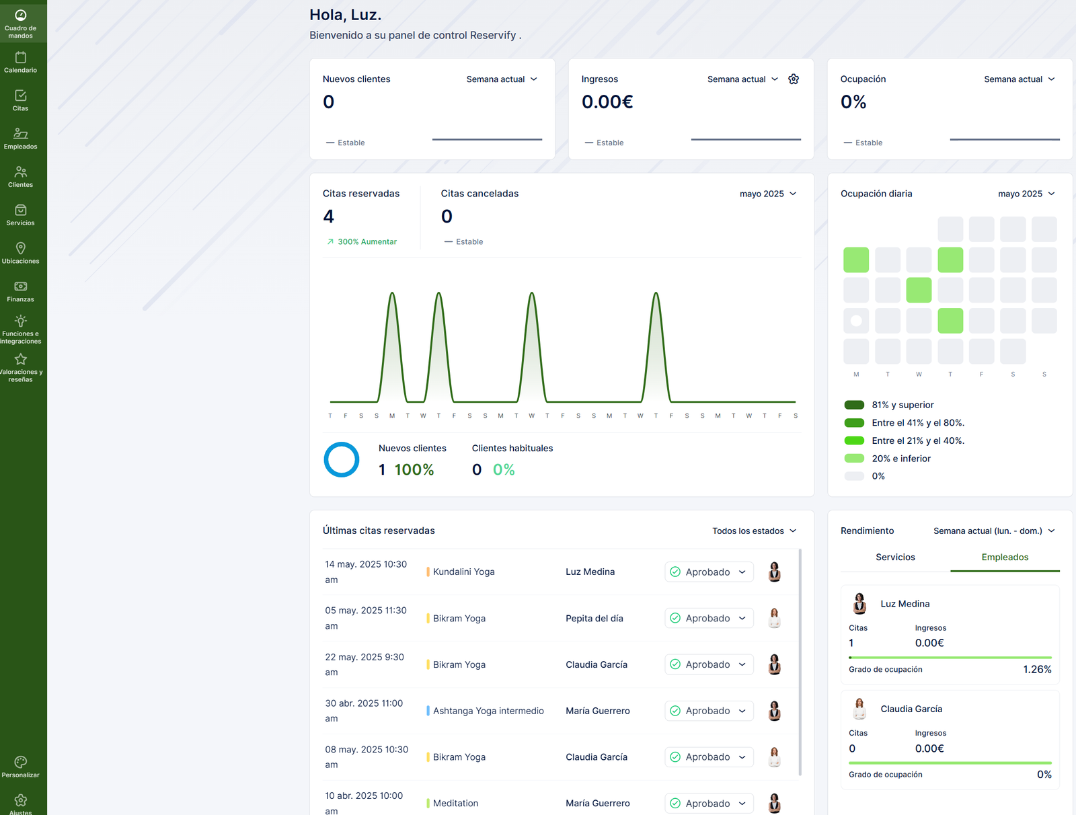Open the Ocupación diaria mayo 2025 dropdown
The image size is (1076, 815).
coord(1026,194)
